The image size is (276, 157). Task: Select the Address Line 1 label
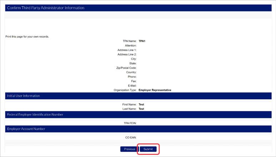point(127,50)
